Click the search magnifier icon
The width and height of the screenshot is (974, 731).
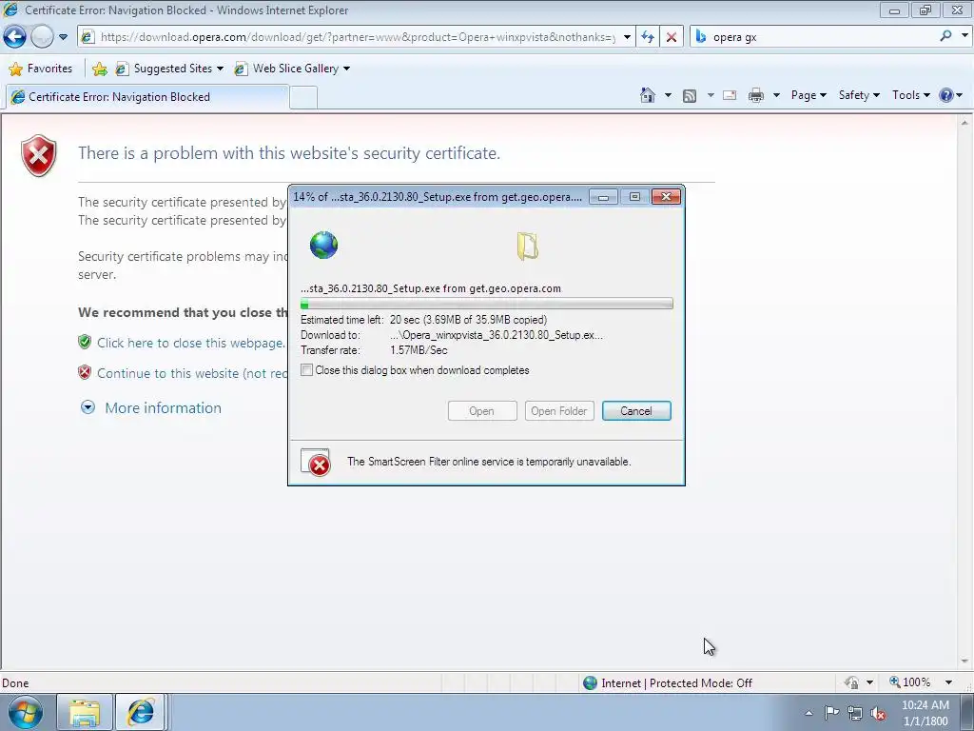pos(946,36)
